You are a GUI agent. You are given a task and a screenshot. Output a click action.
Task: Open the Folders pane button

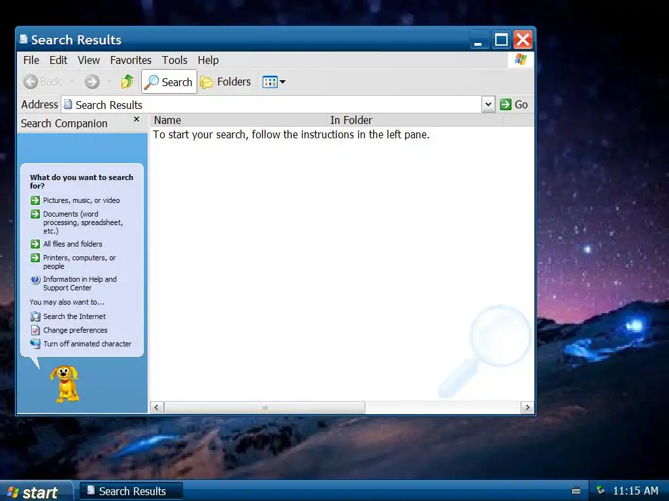pos(225,82)
